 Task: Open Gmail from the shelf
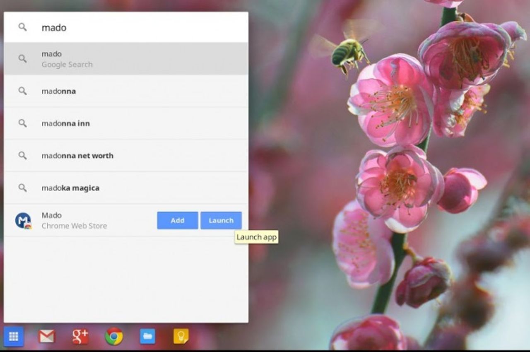[x=47, y=337]
